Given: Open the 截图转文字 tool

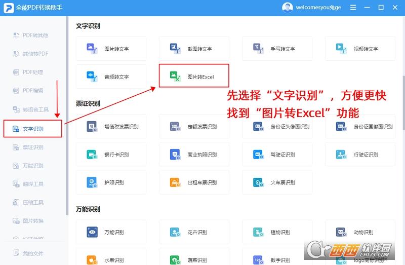Looking at the screenshot, I should pyautogui.click(x=194, y=49).
